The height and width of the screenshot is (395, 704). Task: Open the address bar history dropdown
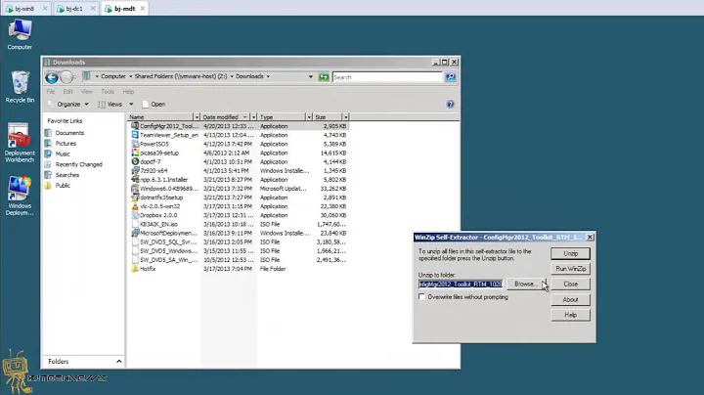pyautogui.click(x=310, y=77)
